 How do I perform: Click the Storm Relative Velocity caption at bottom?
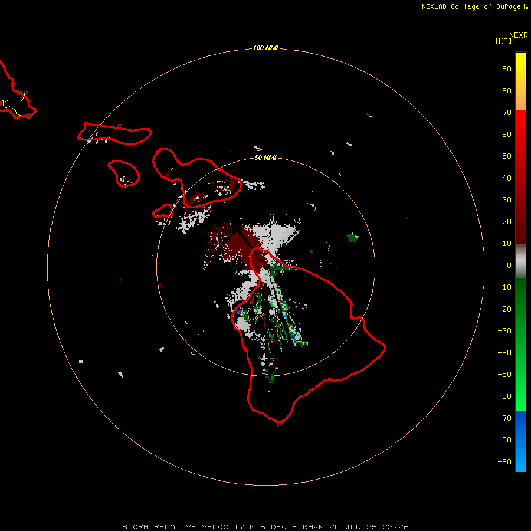point(265,527)
